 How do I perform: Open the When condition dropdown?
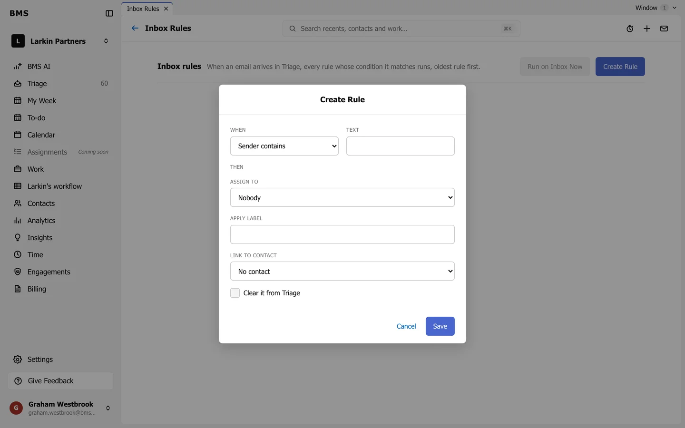pos(284,146)
